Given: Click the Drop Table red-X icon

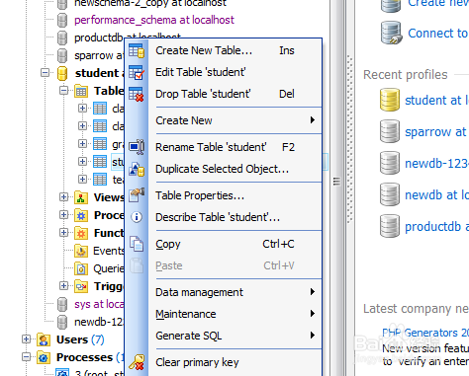Looking at the screenshot, I should (x=137, y=94).
